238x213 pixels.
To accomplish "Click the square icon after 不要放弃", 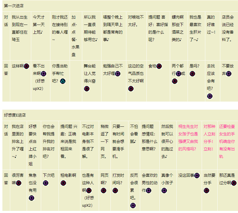I will (x=229, y=74).
